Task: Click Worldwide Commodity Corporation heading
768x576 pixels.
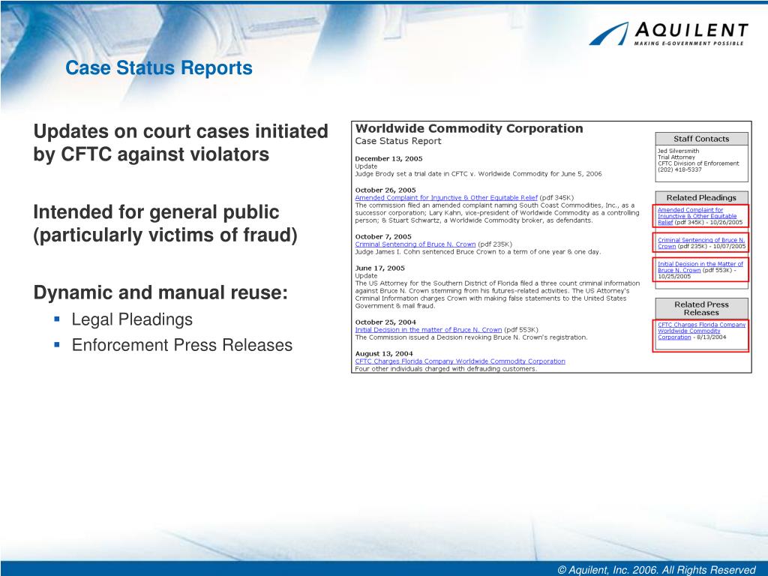Action: pyautogui.click(x=469, y=129)
